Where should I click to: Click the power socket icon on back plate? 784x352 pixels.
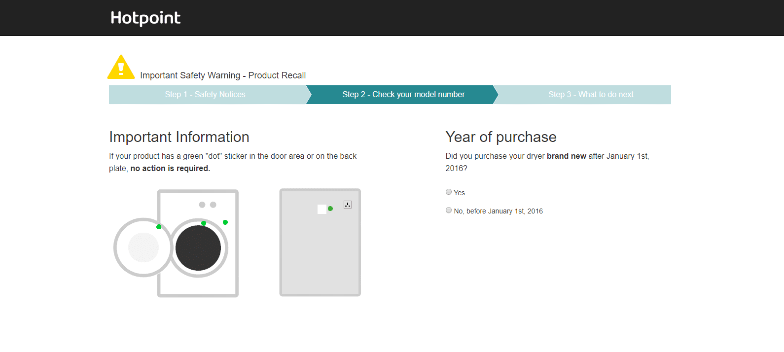tap(348, 205)
